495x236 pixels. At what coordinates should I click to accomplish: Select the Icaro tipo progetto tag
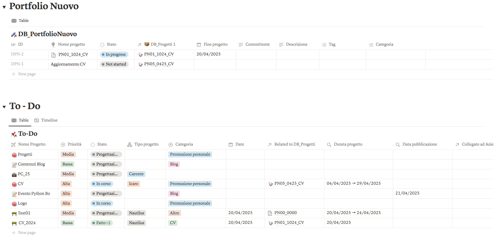click(133, 184)
